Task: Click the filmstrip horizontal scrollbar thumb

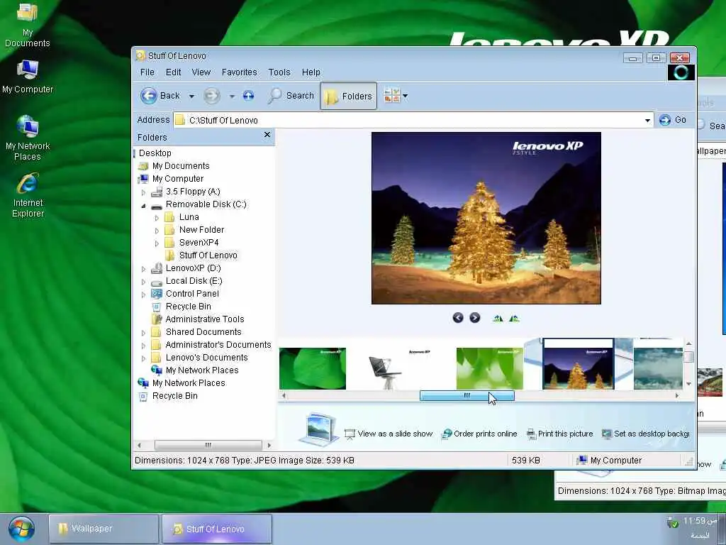Action: coord(467,395)
